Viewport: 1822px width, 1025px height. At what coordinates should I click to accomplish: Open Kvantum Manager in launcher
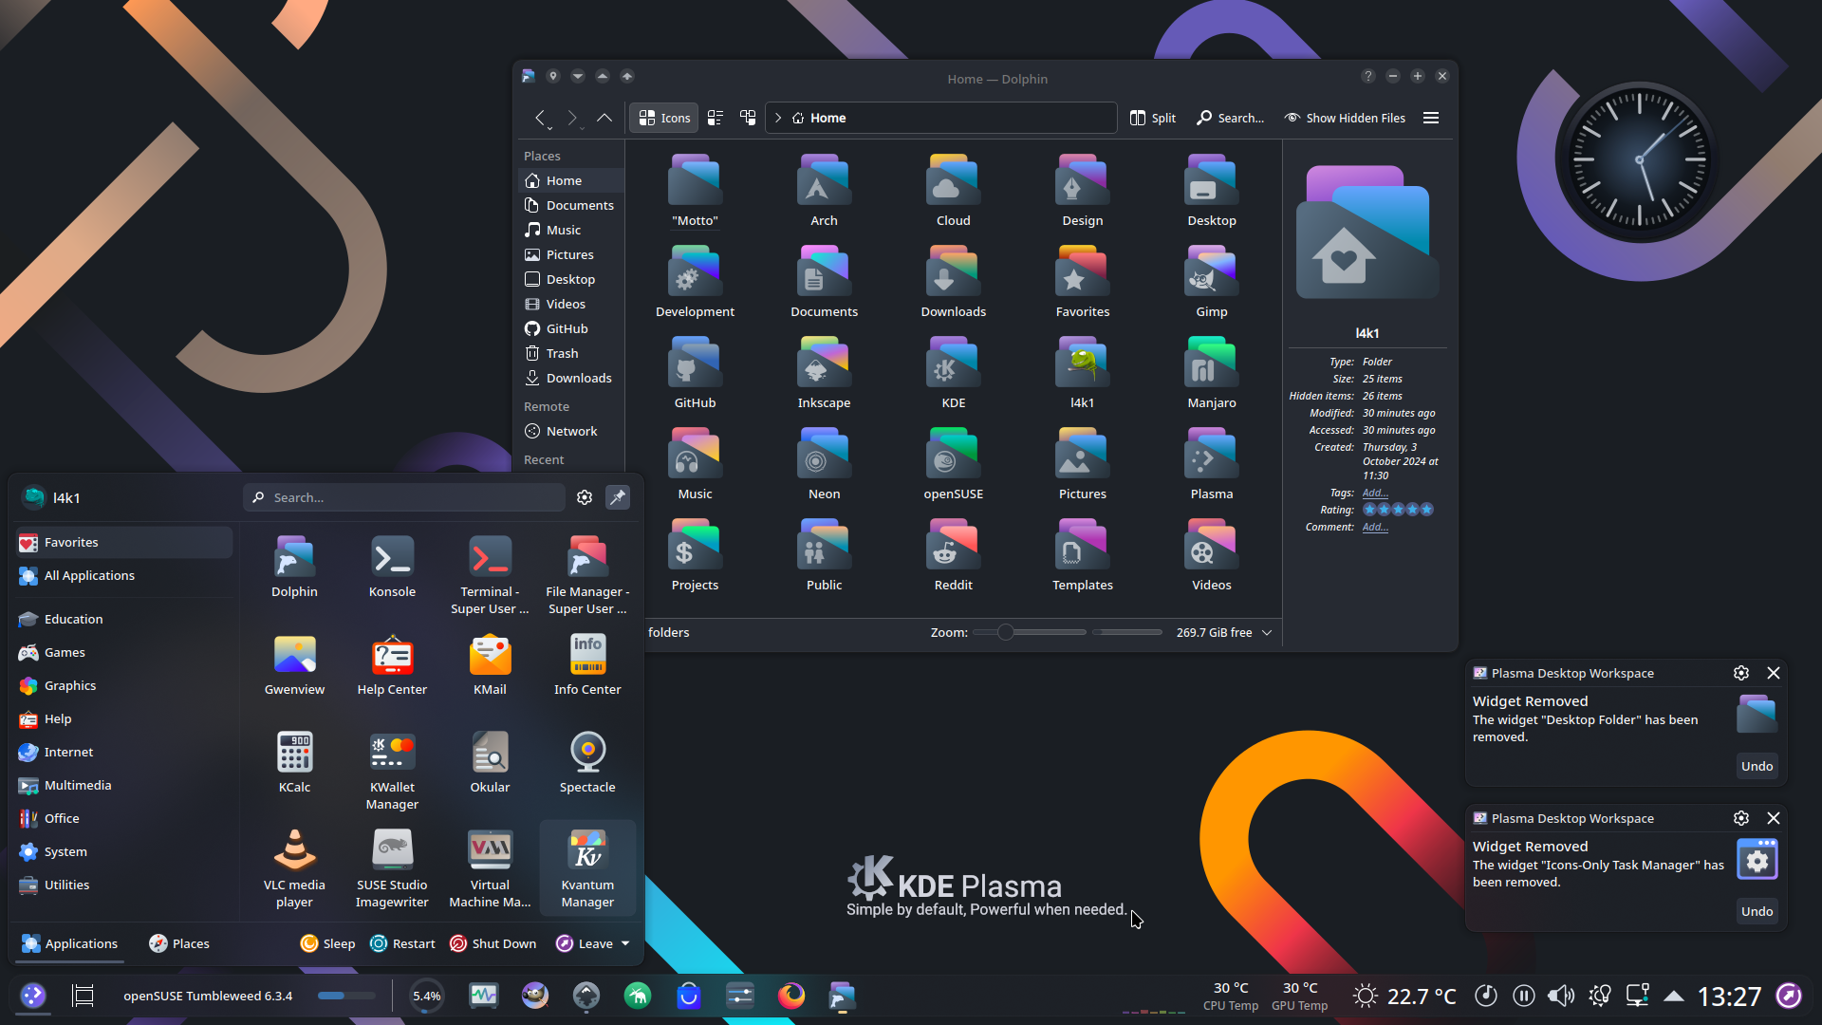point(587,867)
